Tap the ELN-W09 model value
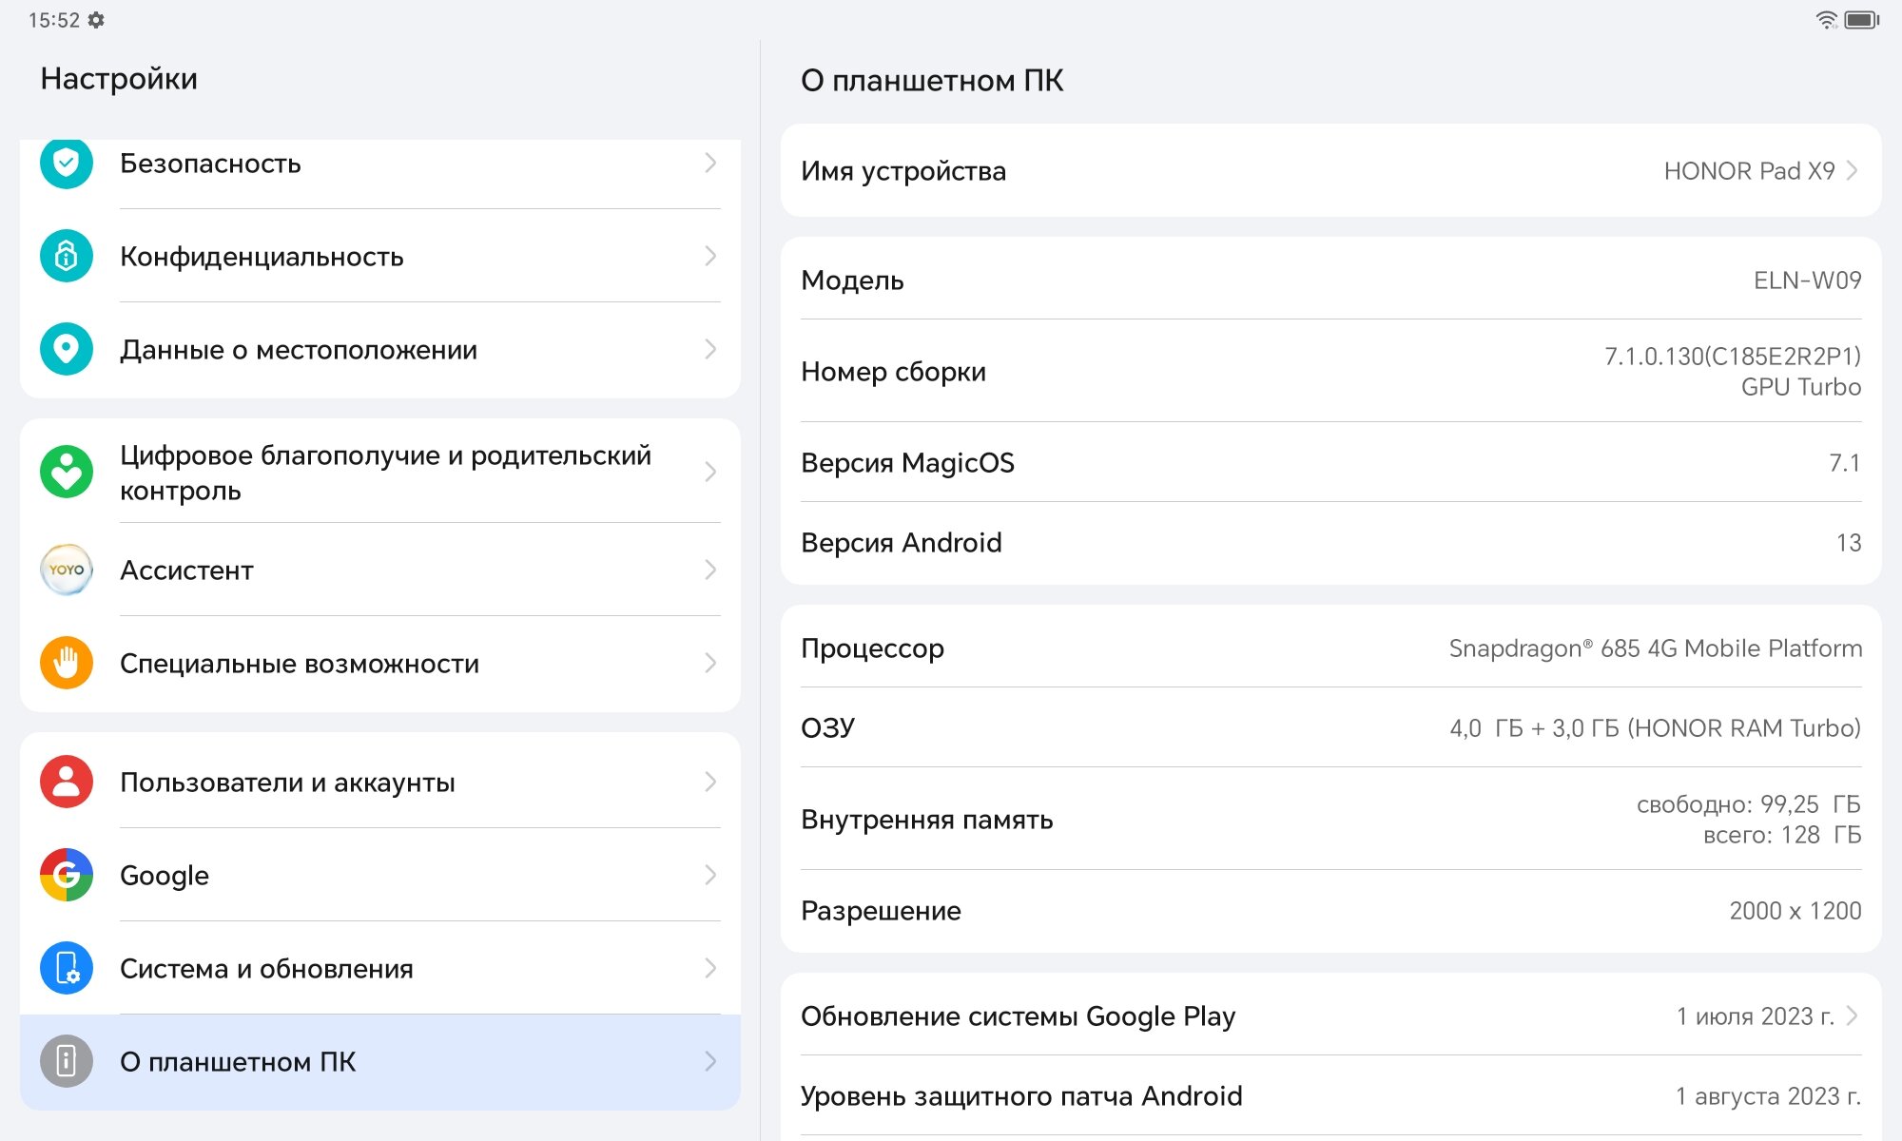 (x=1807, y=280)
